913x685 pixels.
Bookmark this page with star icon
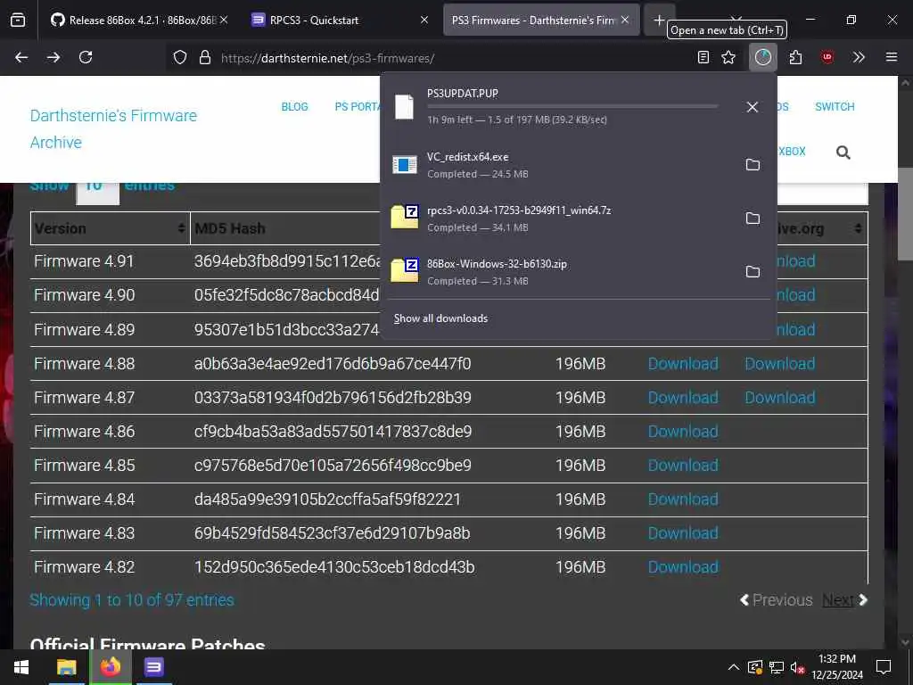click(728, 57)
